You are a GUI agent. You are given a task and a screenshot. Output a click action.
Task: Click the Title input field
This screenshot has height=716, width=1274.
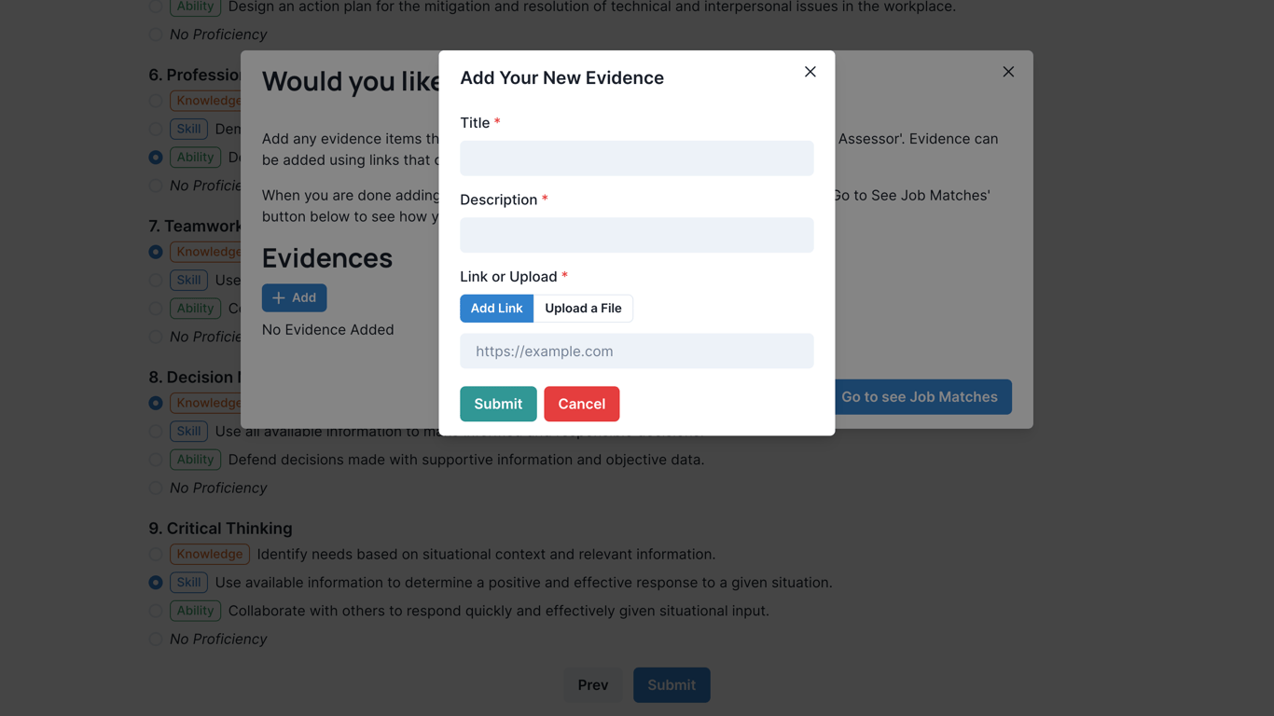636,158
